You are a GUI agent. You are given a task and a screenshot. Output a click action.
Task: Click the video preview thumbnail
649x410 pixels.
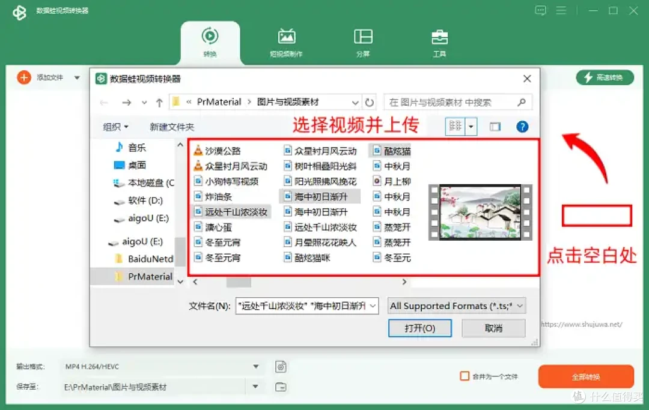(x=480, y=212)
